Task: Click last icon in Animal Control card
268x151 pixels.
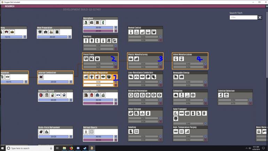Action: click(153, 32)
